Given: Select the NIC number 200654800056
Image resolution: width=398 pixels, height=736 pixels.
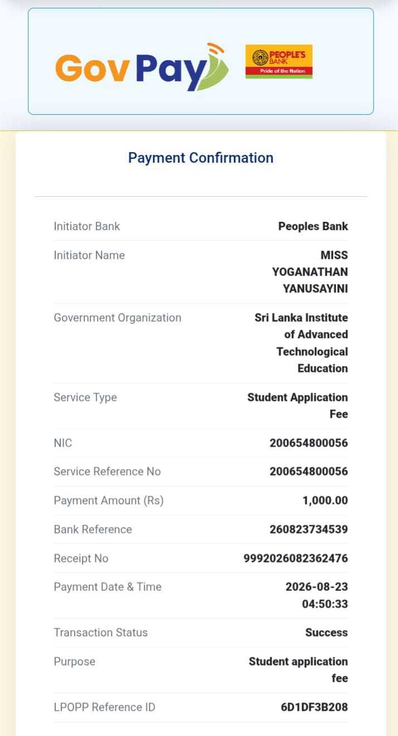Looking at the screenshot, I should (x=309, y=443).
